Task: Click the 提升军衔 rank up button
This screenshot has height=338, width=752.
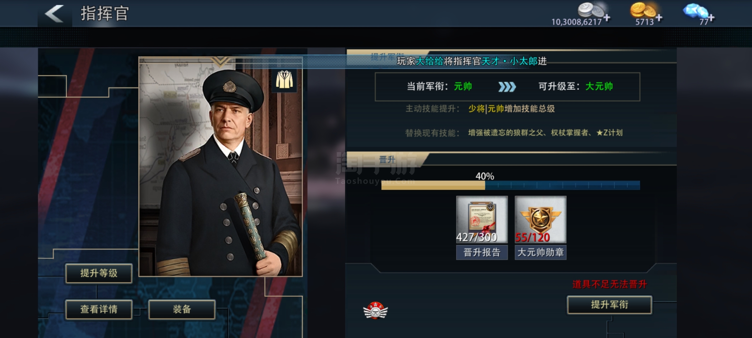Action: (x=609, y=305)
